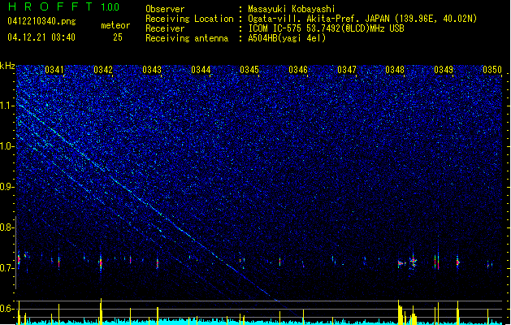This screenshot has width=511, height=325.
Task: Click the receiver ICOM IC-575 text
Action: coord(326,28)
